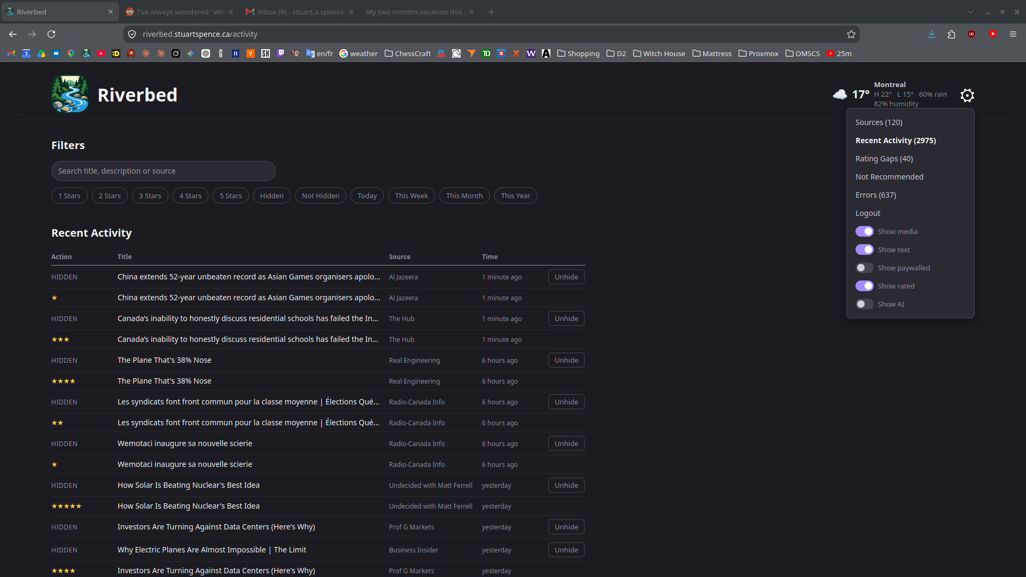Open the en/fr translate bookmark
The width and height of the screenshot is (1026, 577).
(x=320, y=53)
